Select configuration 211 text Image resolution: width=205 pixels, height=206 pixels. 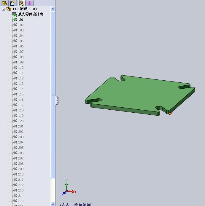click(21, 180)
